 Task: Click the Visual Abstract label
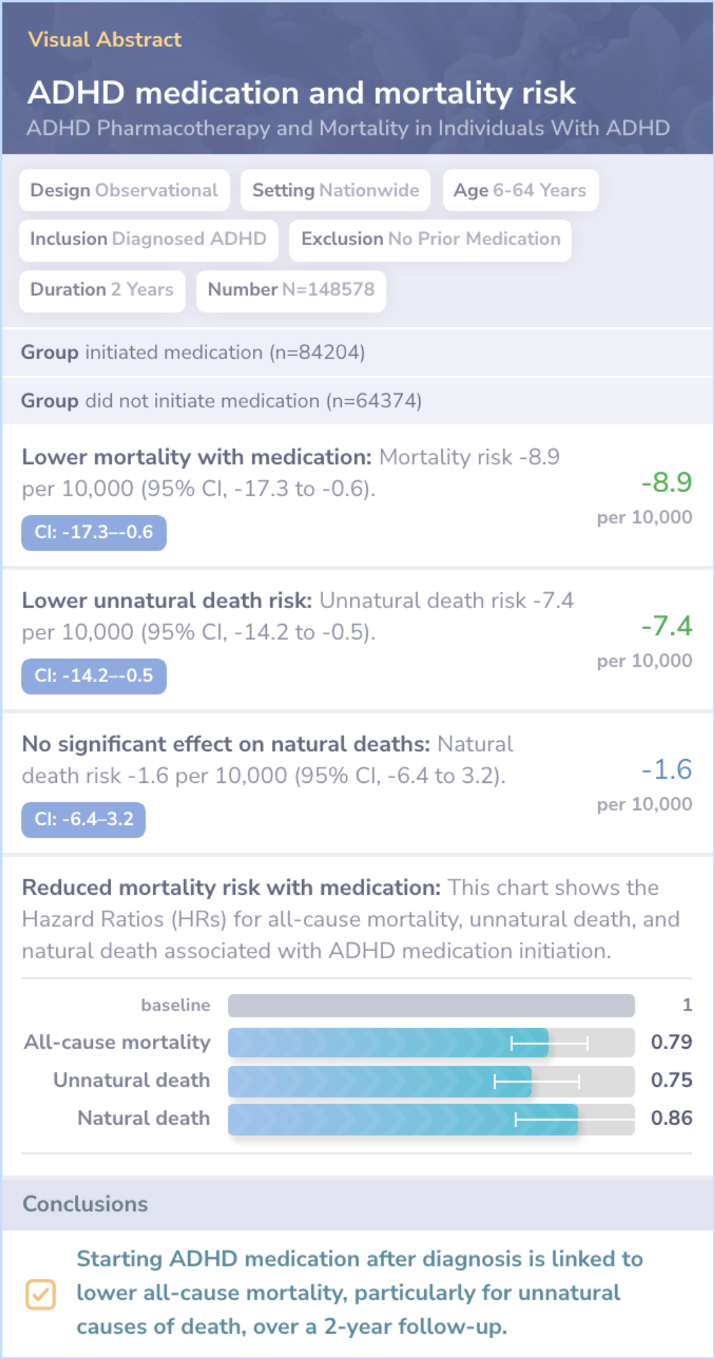(105, 40)
